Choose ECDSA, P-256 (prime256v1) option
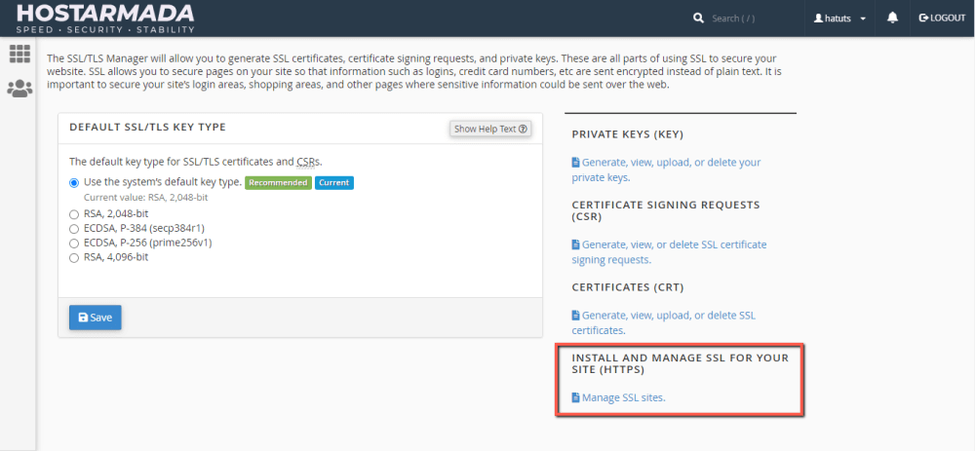The height and width of the screenshot is (451, 975). coord(74,243)
